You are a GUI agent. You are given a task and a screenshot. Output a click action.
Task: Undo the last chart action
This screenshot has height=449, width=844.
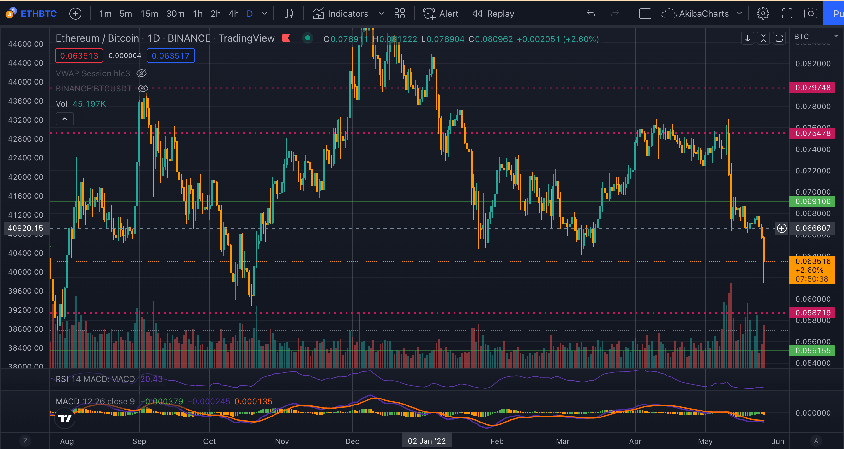coord(591,14)
